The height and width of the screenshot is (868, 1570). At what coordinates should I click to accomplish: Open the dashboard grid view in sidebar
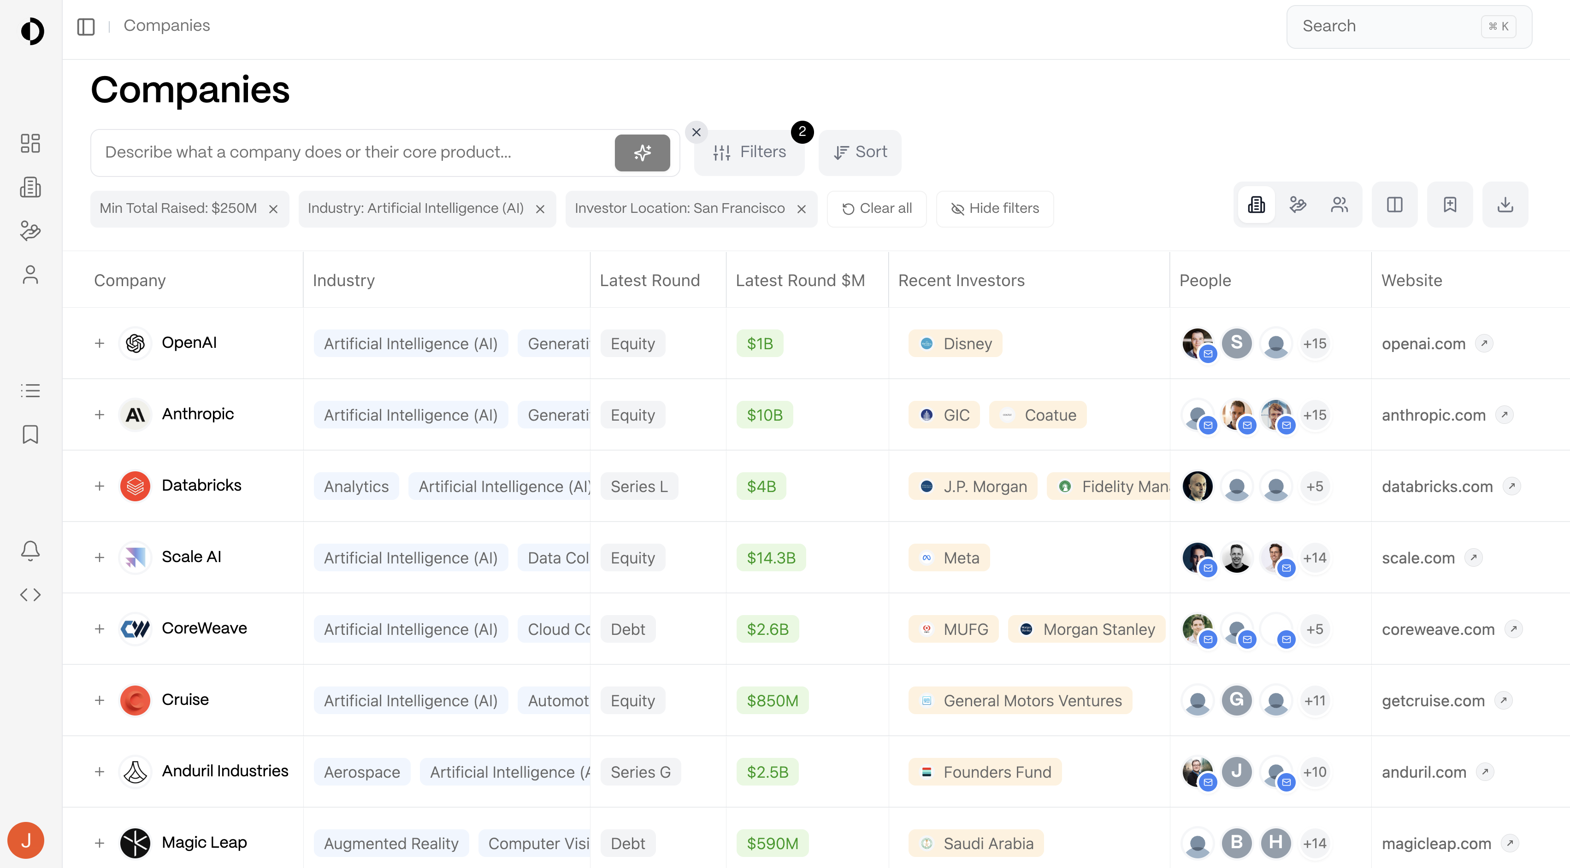pos(30,144)
